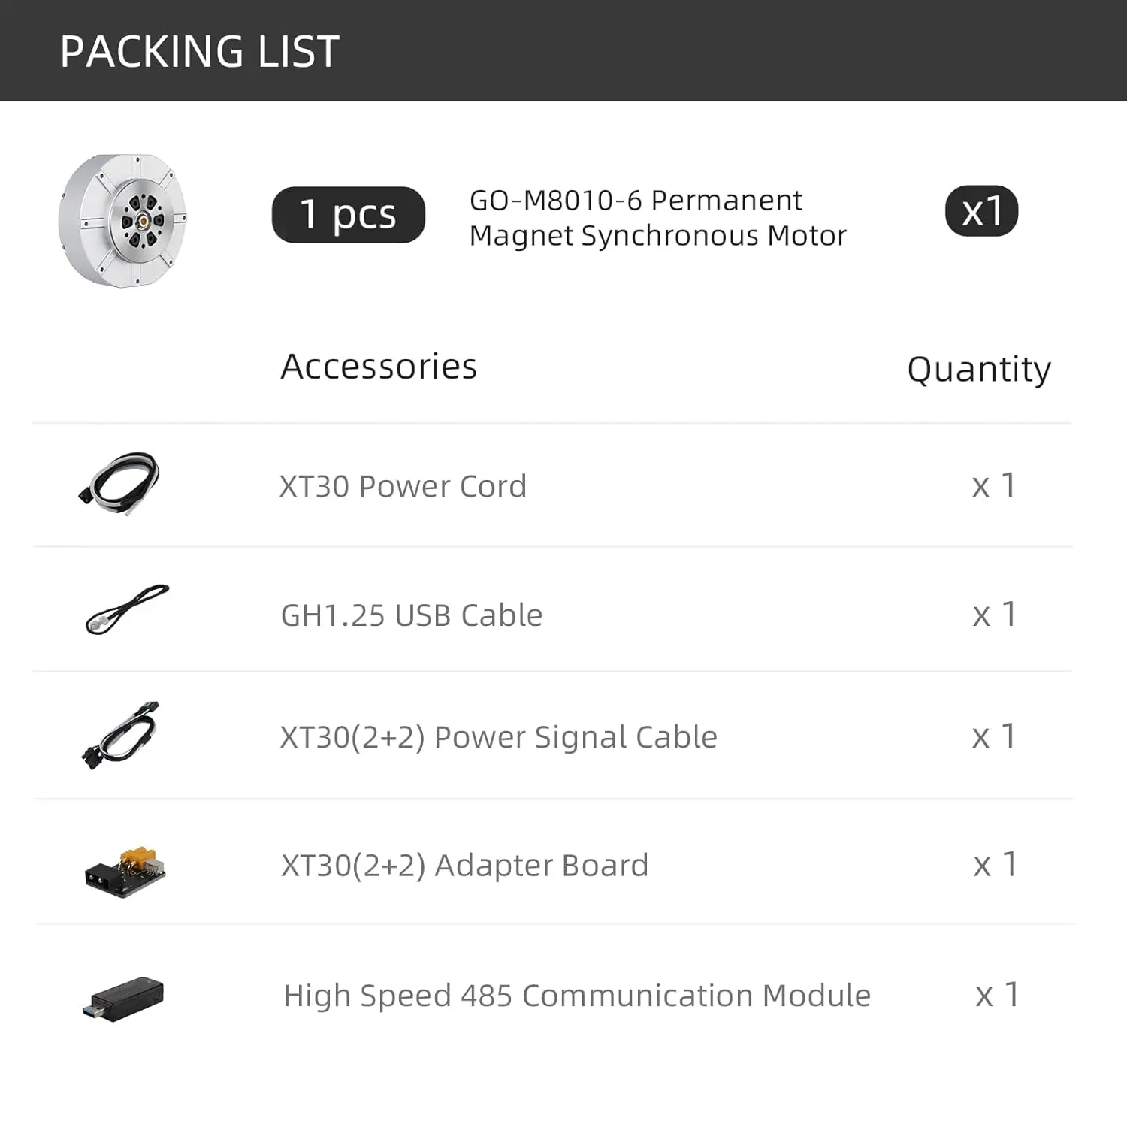
Task: Select the "XT30(2+2) Power Signal Cable" label
Action: coord(499,737)
